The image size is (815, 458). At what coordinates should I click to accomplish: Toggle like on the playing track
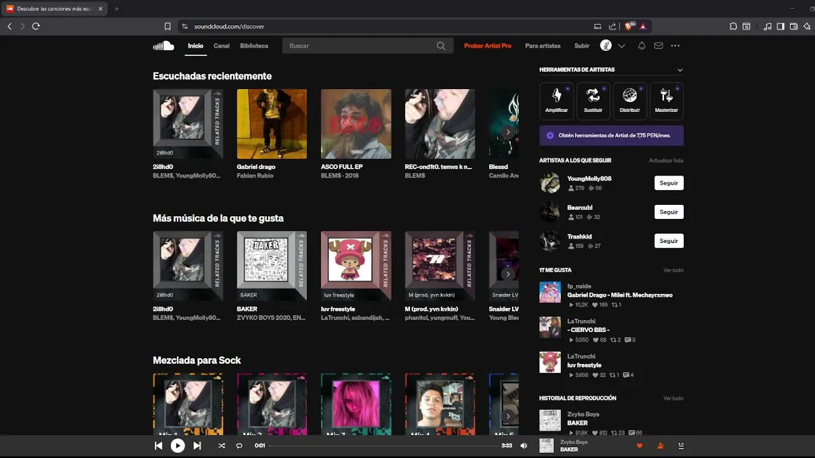point(640,446)
